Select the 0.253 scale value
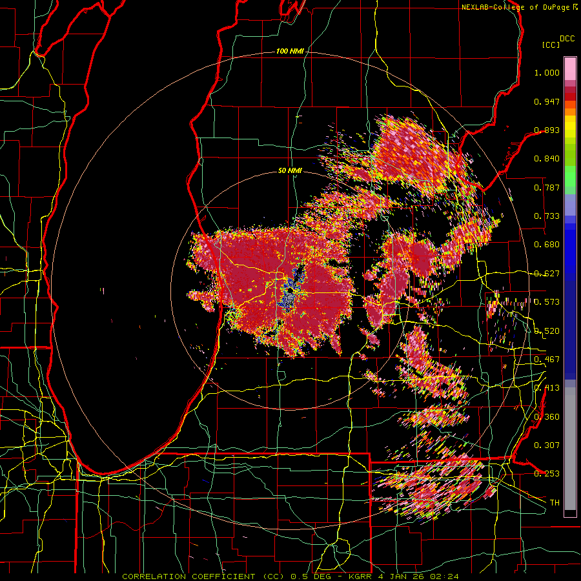Viewport: 581px width, 581px height. coord(547,474)
